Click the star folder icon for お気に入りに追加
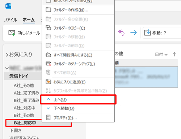 (48, 82)
